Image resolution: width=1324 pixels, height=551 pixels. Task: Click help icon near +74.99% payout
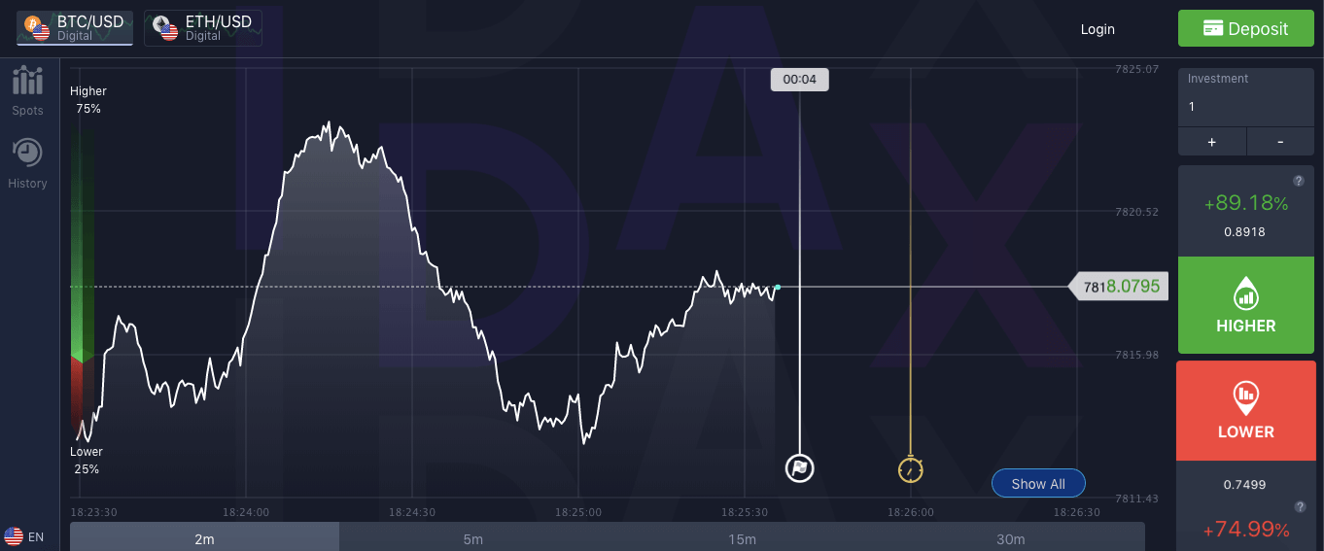[1298, 506]
